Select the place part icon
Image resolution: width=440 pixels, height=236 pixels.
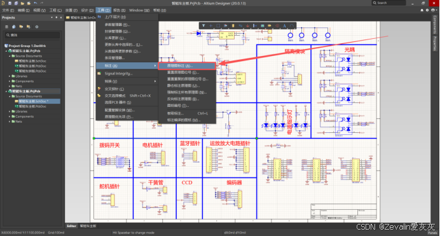point(233,25)
